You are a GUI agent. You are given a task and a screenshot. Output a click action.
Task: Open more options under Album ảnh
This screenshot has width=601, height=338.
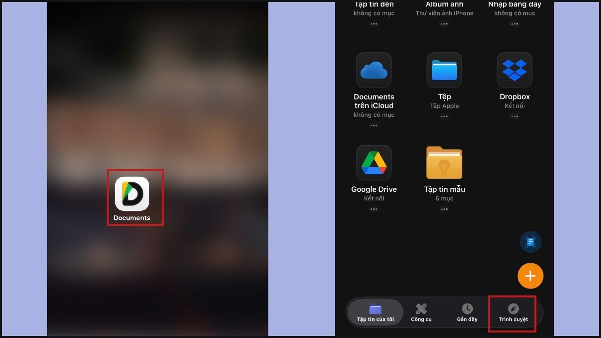(x=444, y=24)
